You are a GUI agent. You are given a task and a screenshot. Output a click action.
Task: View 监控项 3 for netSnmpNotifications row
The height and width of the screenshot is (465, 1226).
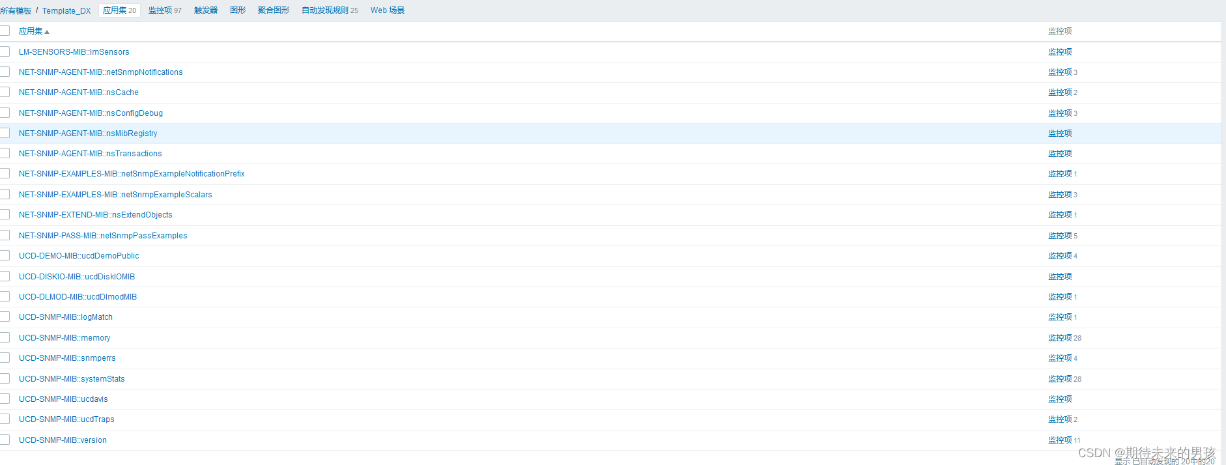[x=1062, y=72]
